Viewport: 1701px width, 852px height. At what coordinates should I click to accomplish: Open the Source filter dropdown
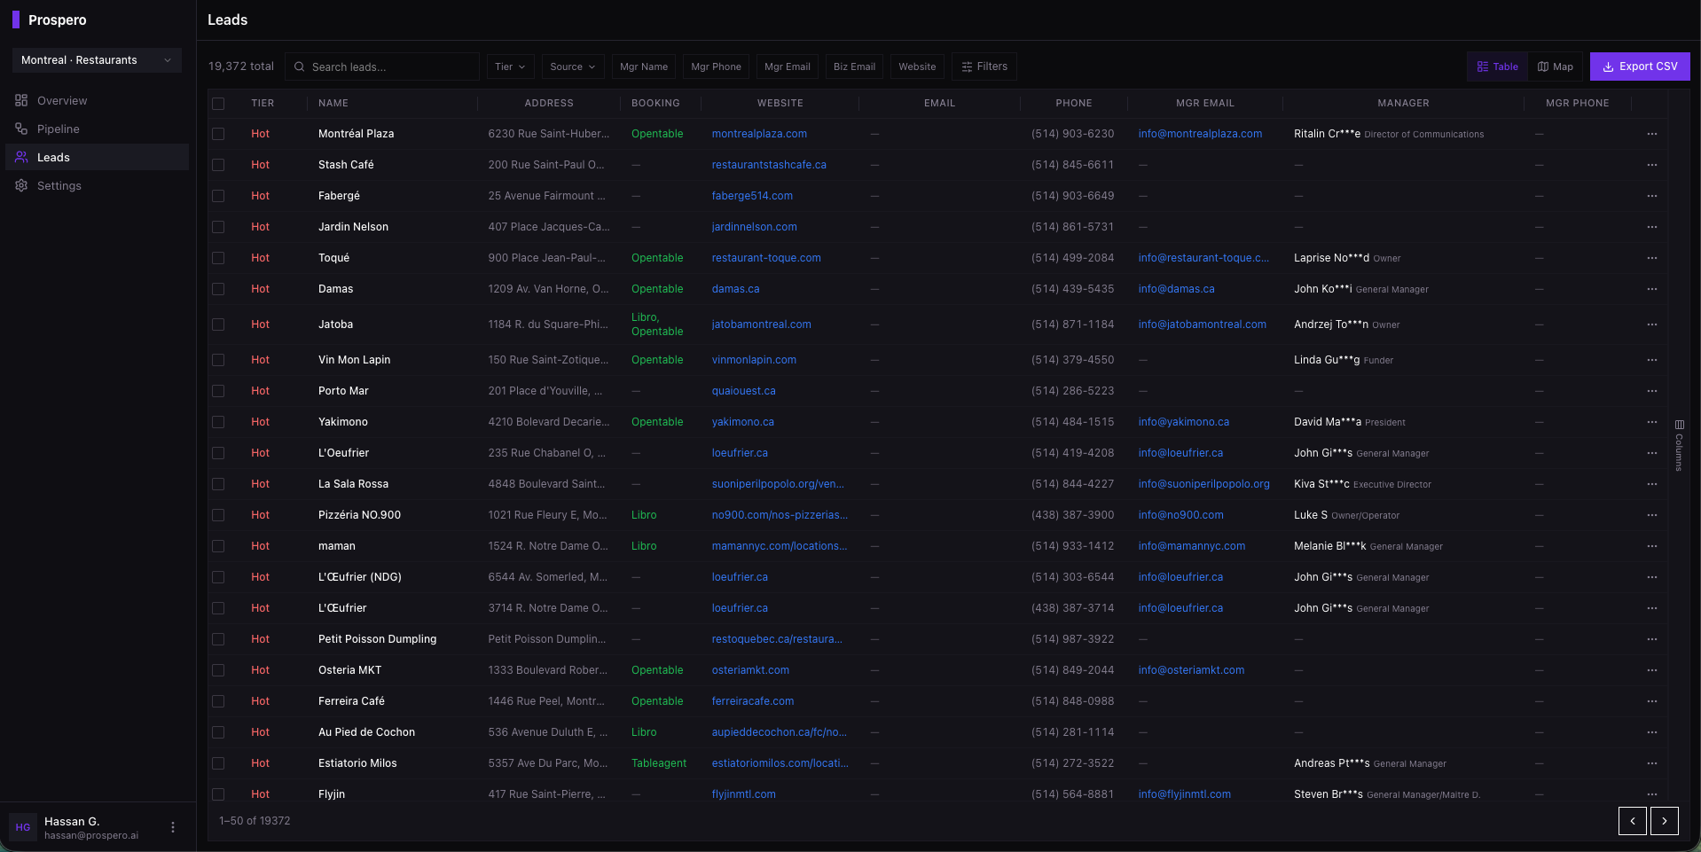click(573, 66)
